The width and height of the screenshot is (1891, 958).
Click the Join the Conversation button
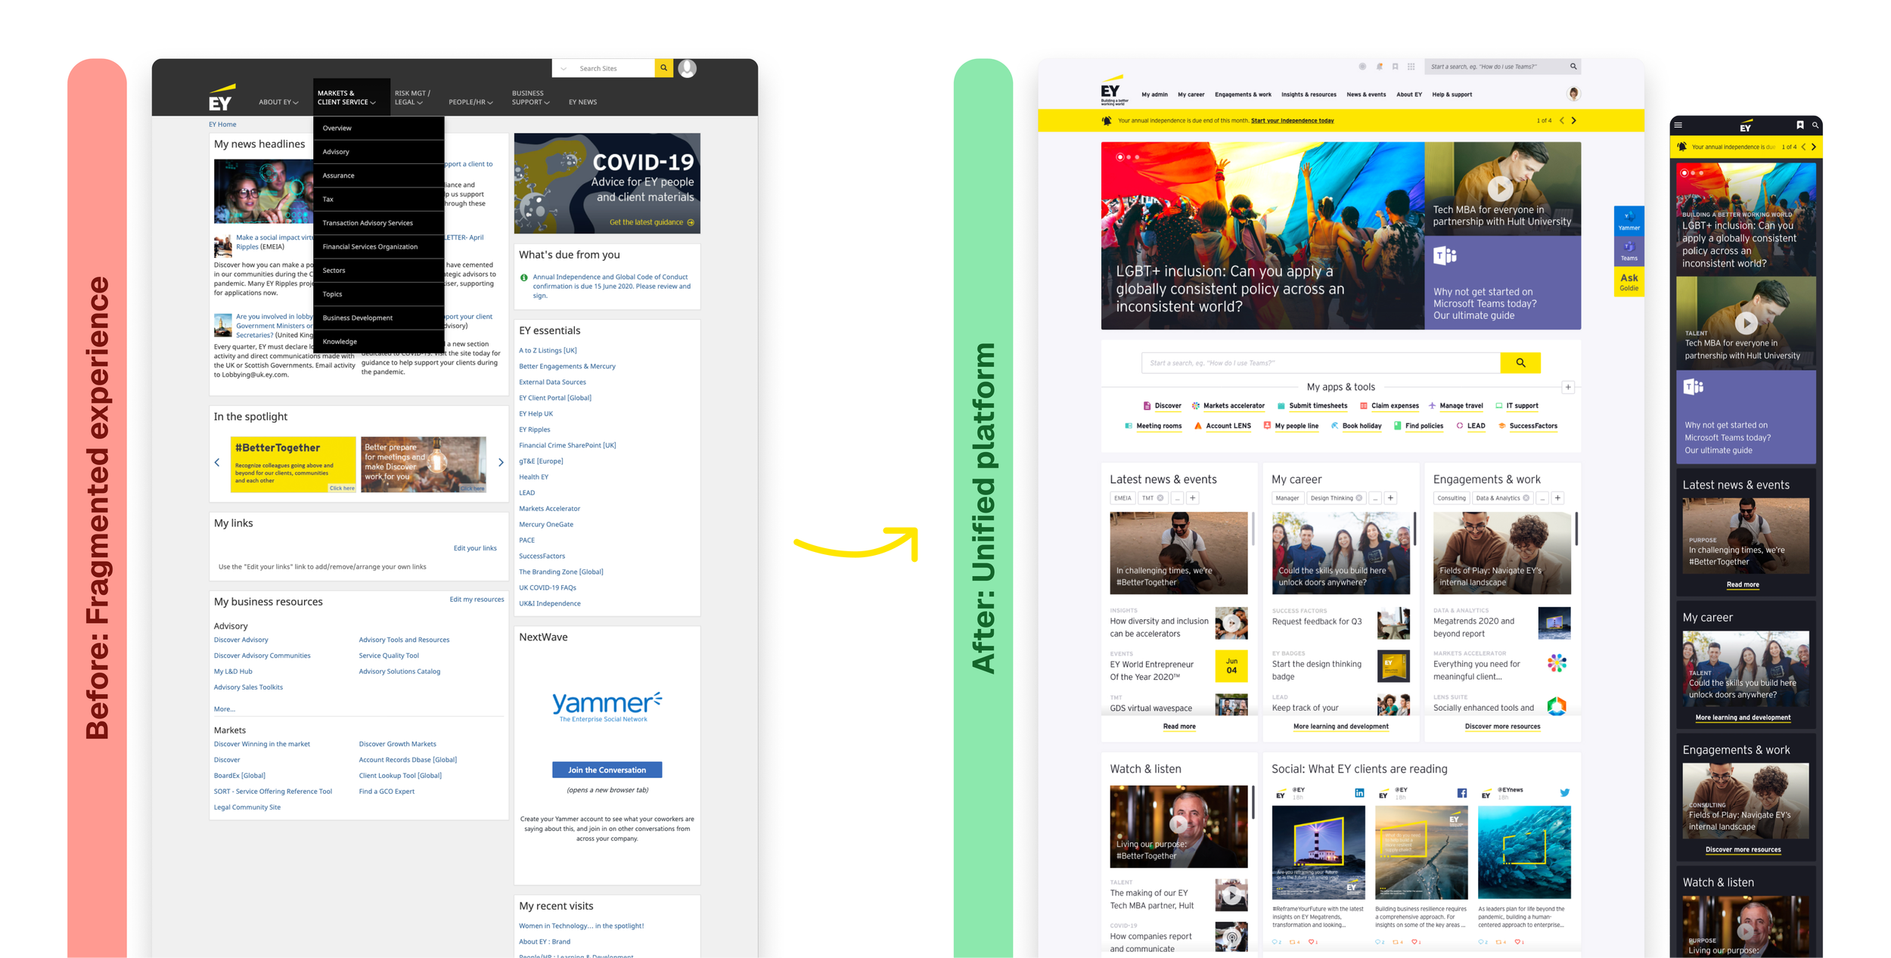coord(607,770)
